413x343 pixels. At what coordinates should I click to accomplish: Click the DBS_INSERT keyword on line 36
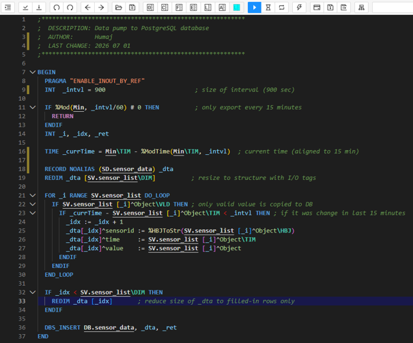click(62, 327)
